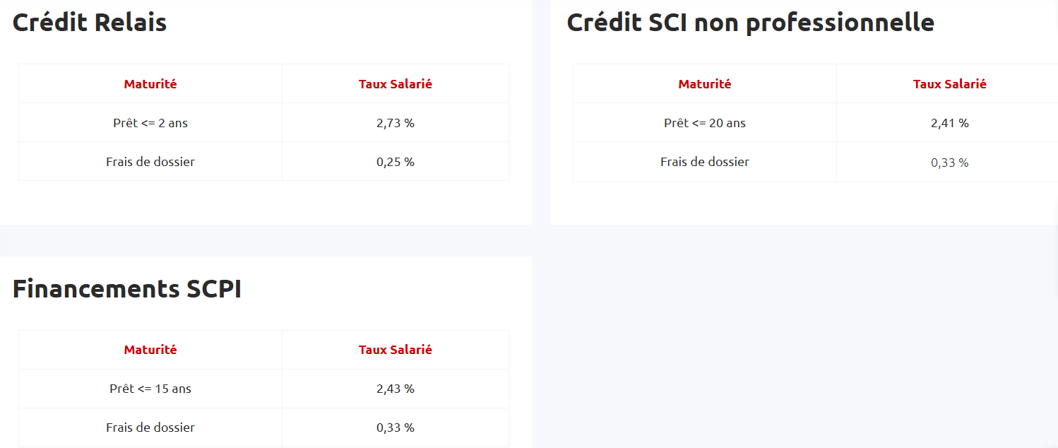
Task: Select the 2,73 % rate cell
Action: click(x=396, y=123)
